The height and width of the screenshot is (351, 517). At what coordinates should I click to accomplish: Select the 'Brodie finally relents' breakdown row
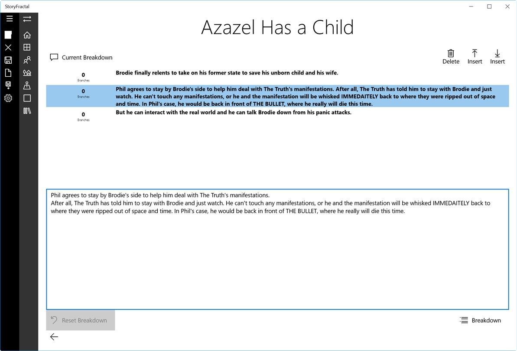pos(227,73)
